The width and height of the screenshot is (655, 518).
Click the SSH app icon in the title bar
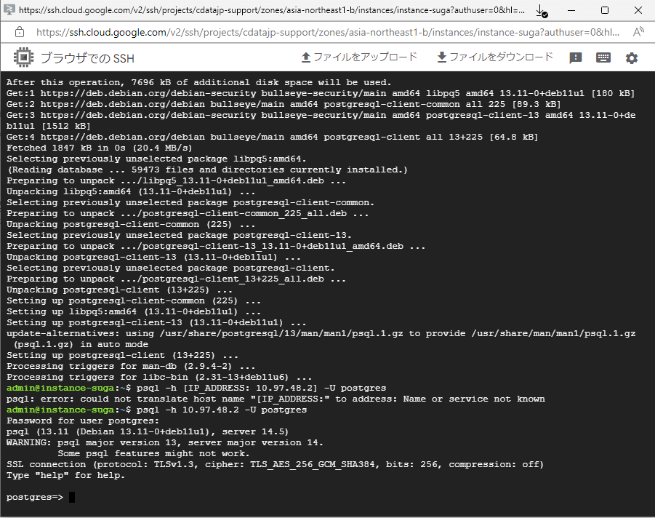(9, 9)
